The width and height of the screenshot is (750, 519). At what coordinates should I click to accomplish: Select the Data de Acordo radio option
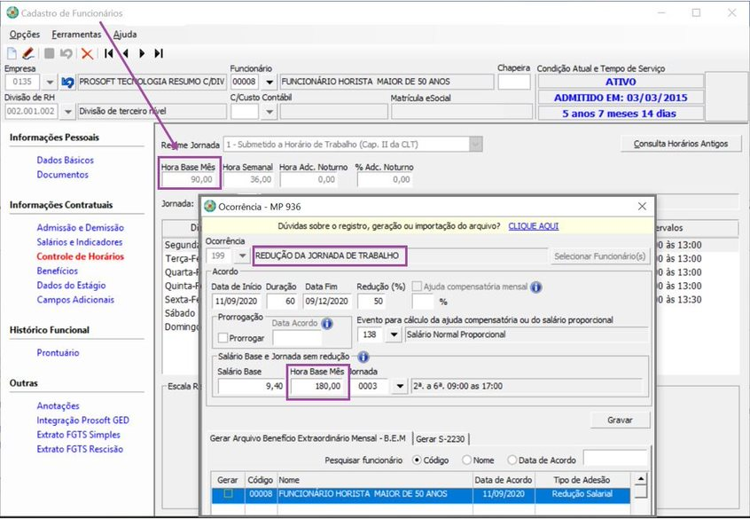click(512, 460)
